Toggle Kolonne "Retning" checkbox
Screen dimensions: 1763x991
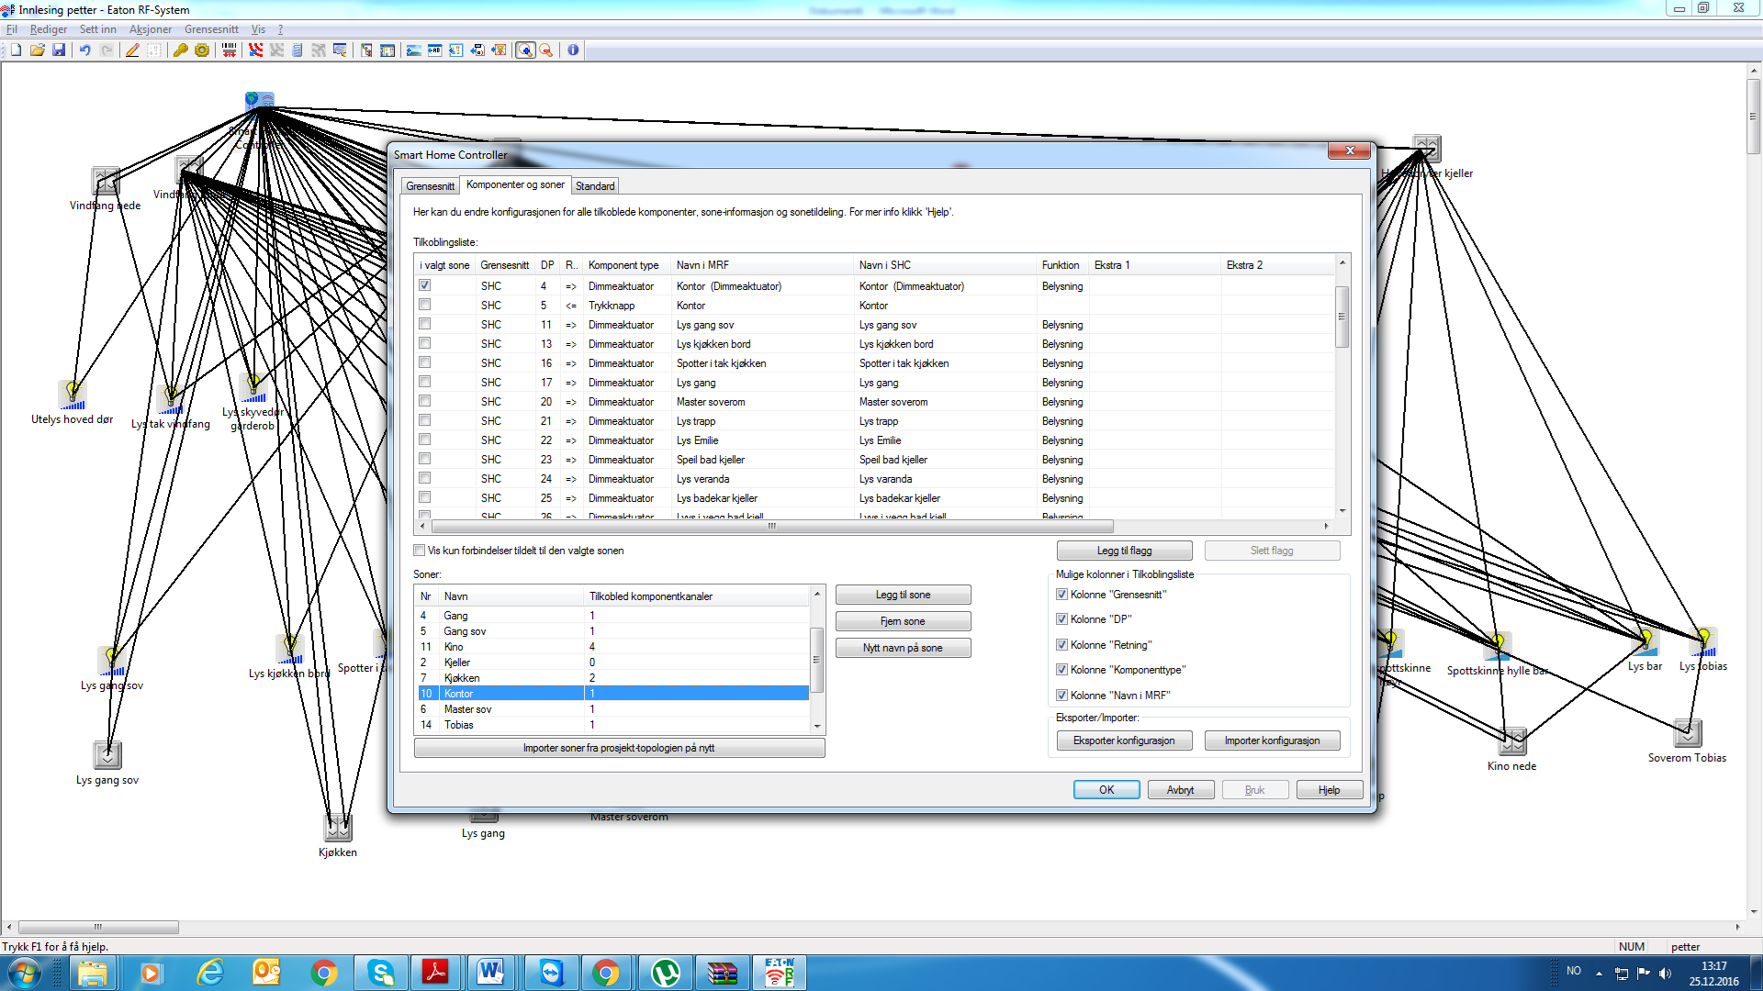click(x=1061, y=645)
